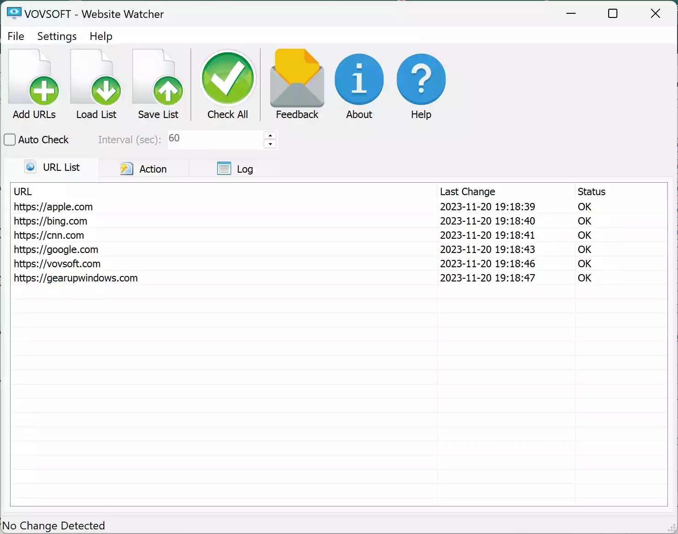The width and height of the screenshot is (678, 534).
Task: Click OK status of apple.com row
Action: [584, 207]
